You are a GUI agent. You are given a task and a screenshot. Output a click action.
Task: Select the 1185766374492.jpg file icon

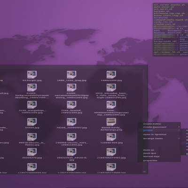point(111,152)
